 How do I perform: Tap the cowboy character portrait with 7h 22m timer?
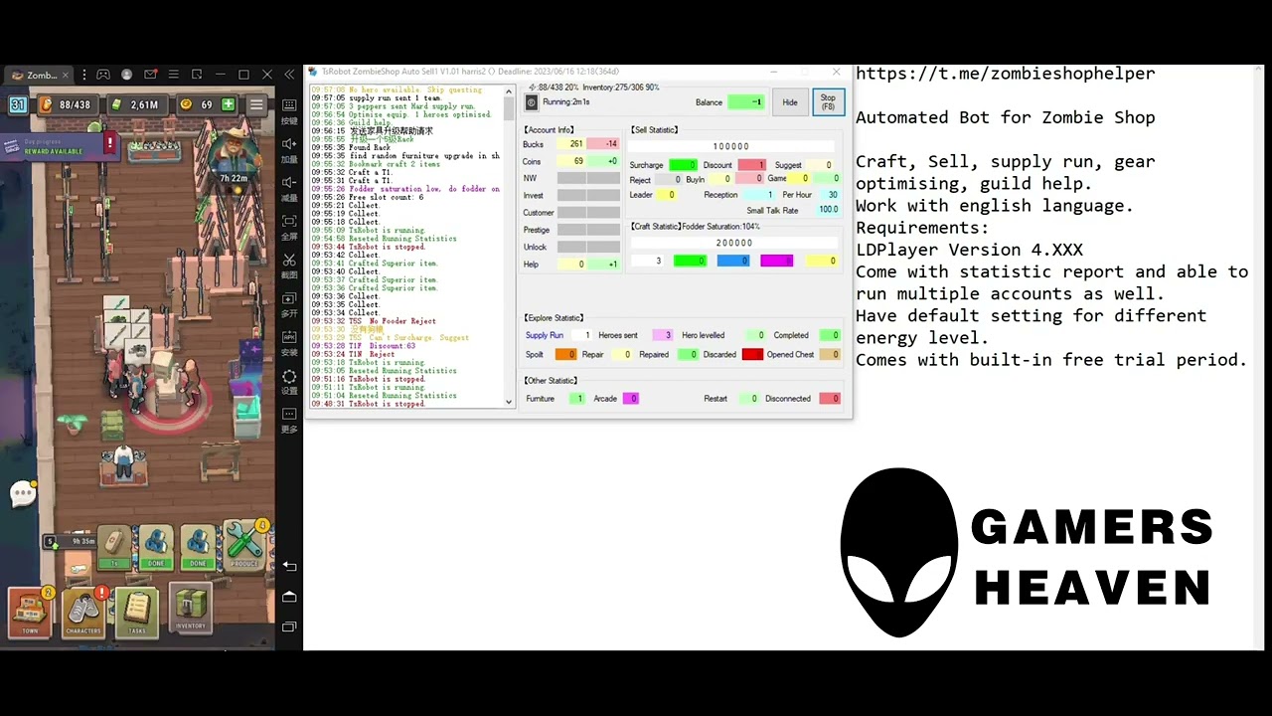coord(234,154)
